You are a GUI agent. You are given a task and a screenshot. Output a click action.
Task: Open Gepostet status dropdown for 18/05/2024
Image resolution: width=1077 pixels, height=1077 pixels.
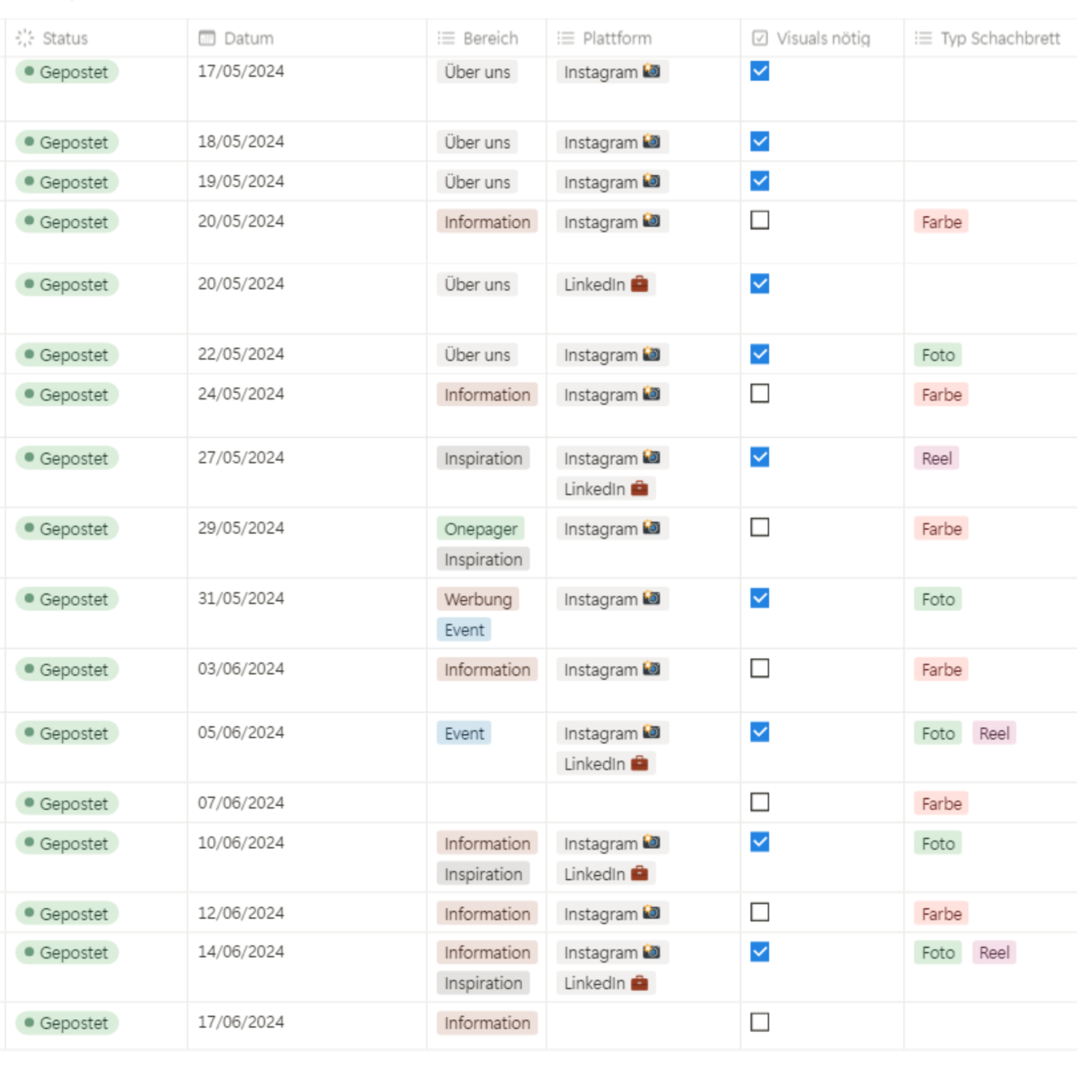tap(67, 142)
